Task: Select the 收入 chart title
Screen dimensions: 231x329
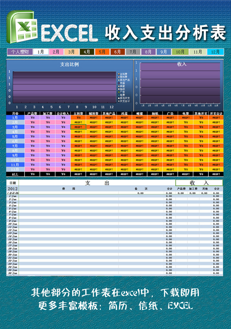Action: point(182,64)
